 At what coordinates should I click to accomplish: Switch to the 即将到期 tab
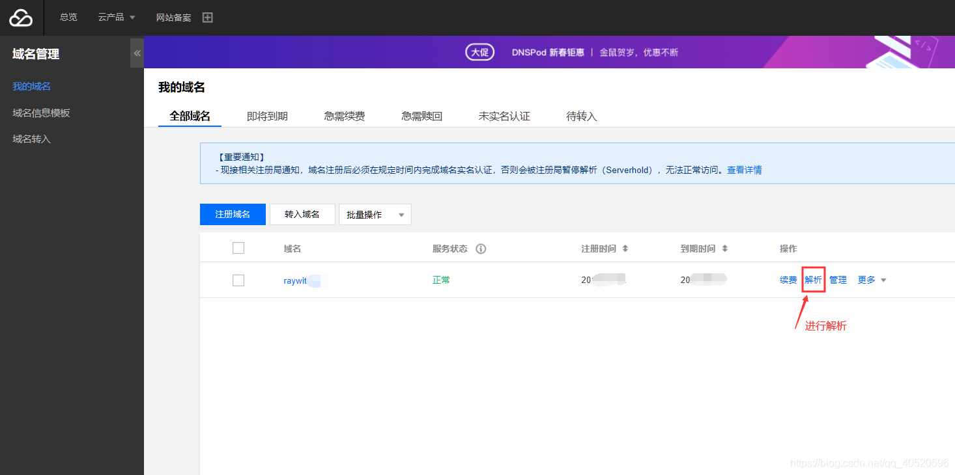[267, 115]
